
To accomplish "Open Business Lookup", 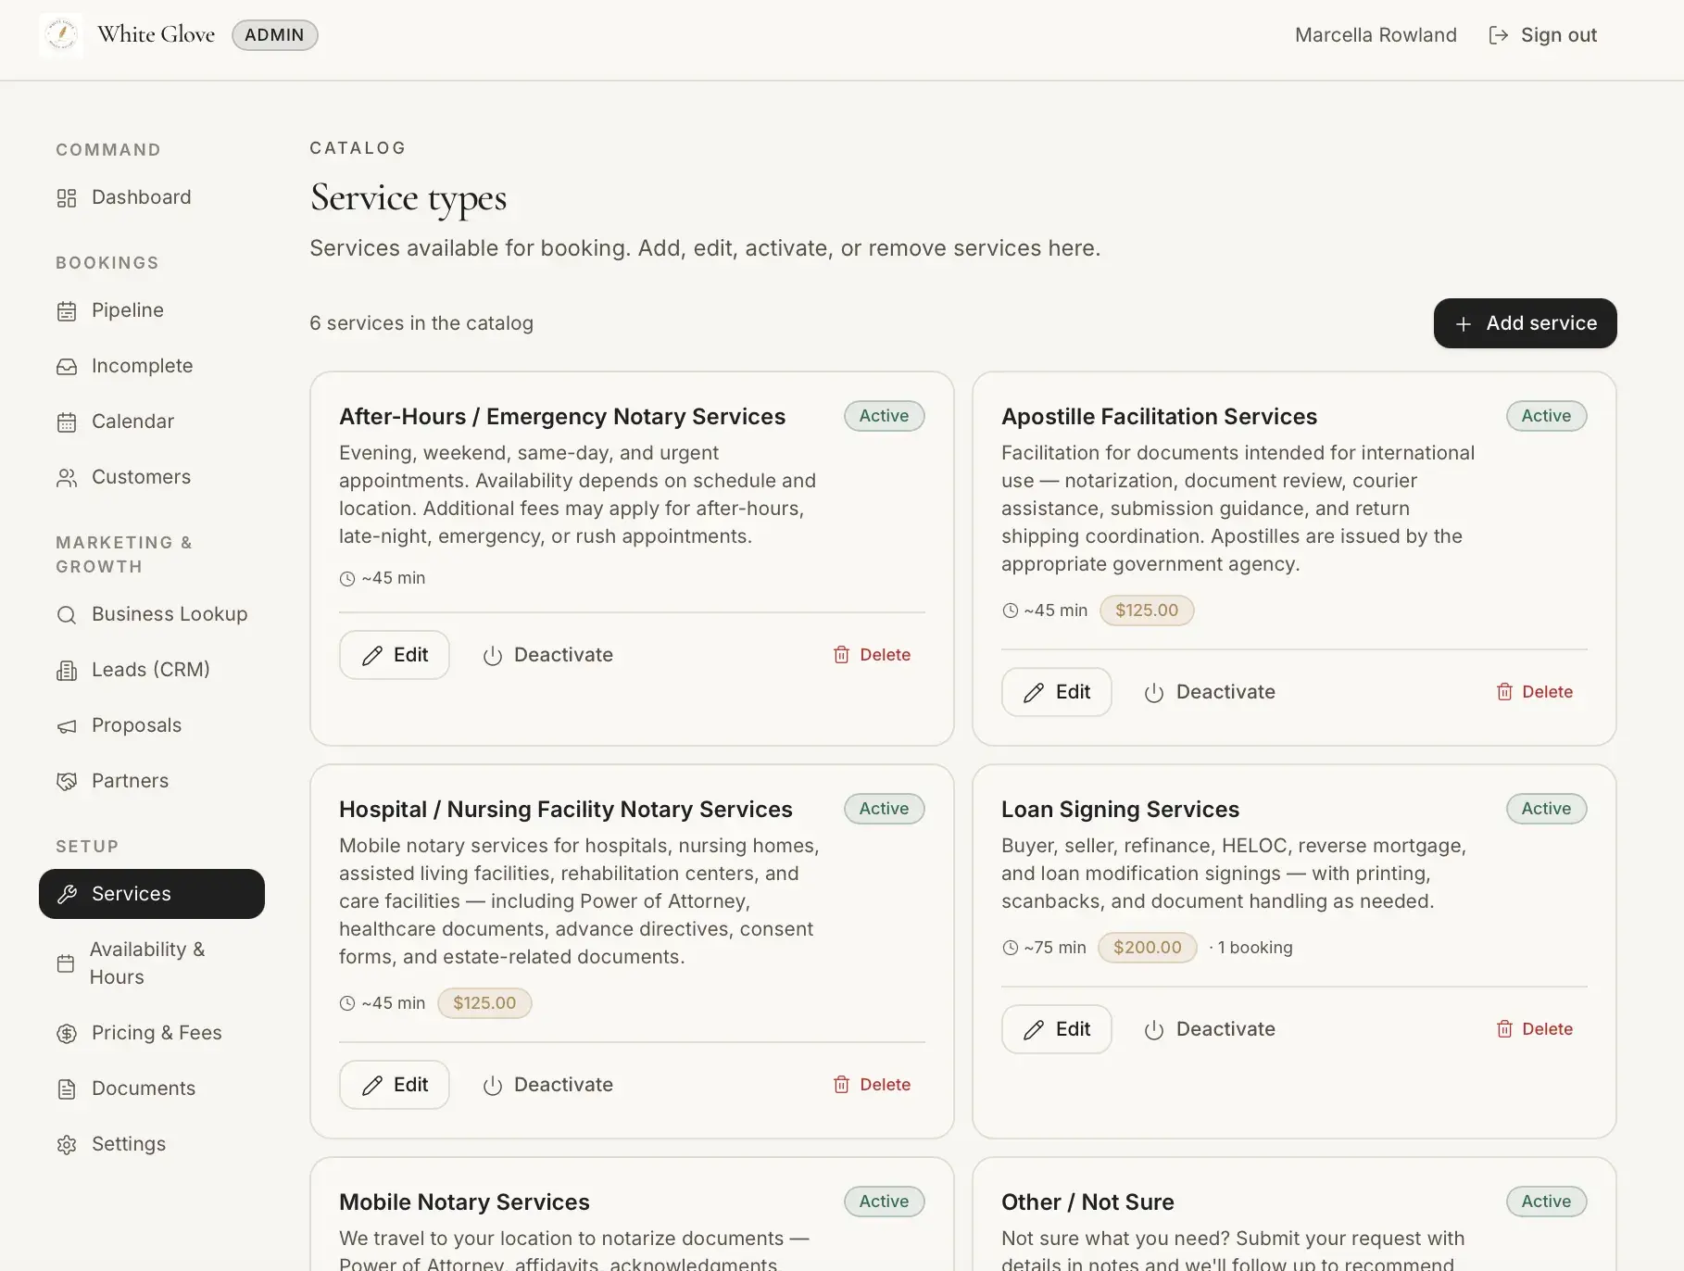I will click(x=152, y=614).
